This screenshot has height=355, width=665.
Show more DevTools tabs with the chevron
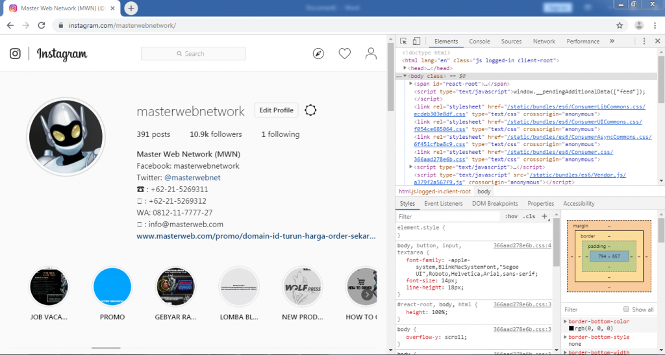(612, 41)
